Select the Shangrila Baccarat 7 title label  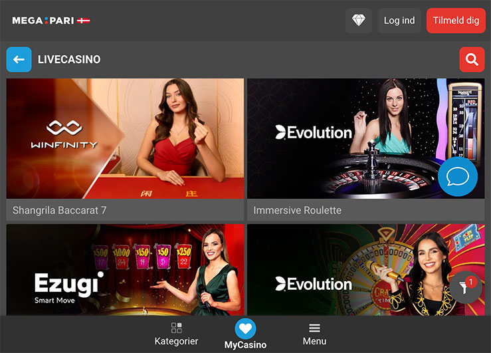point(60,210)
